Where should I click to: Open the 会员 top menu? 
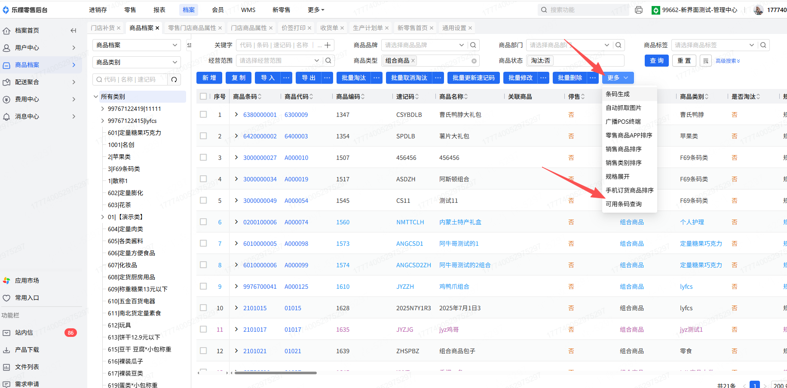click(x=218, y=10)
